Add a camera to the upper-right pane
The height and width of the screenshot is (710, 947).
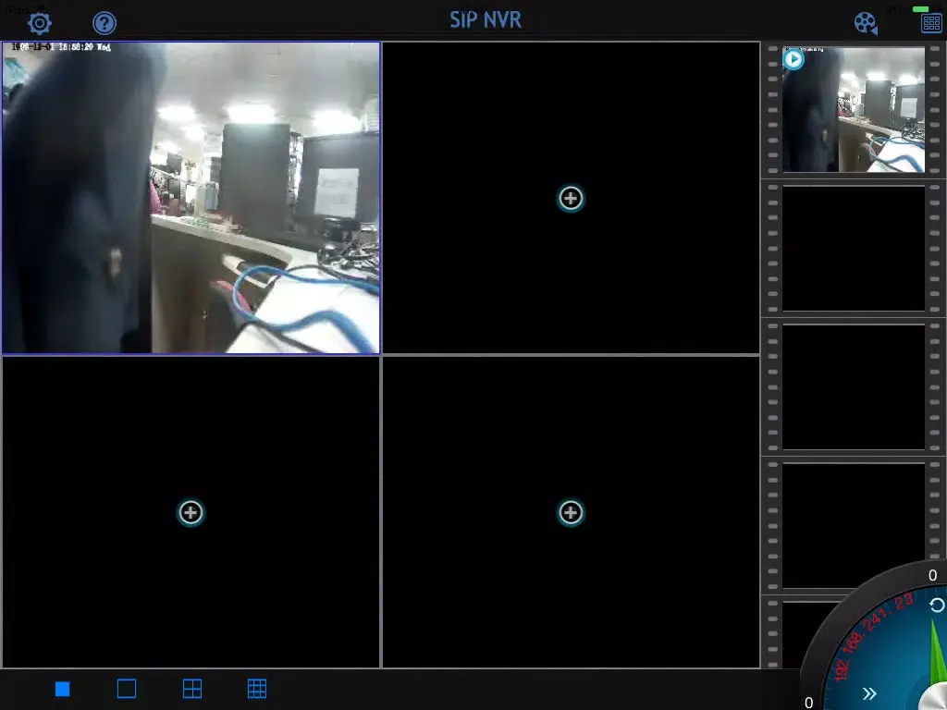click(x=571, y=198)
